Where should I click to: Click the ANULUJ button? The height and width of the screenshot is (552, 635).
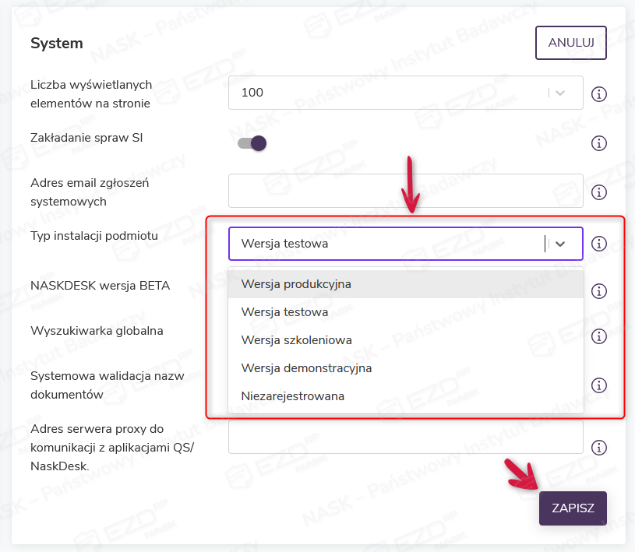tap(570, 43)
